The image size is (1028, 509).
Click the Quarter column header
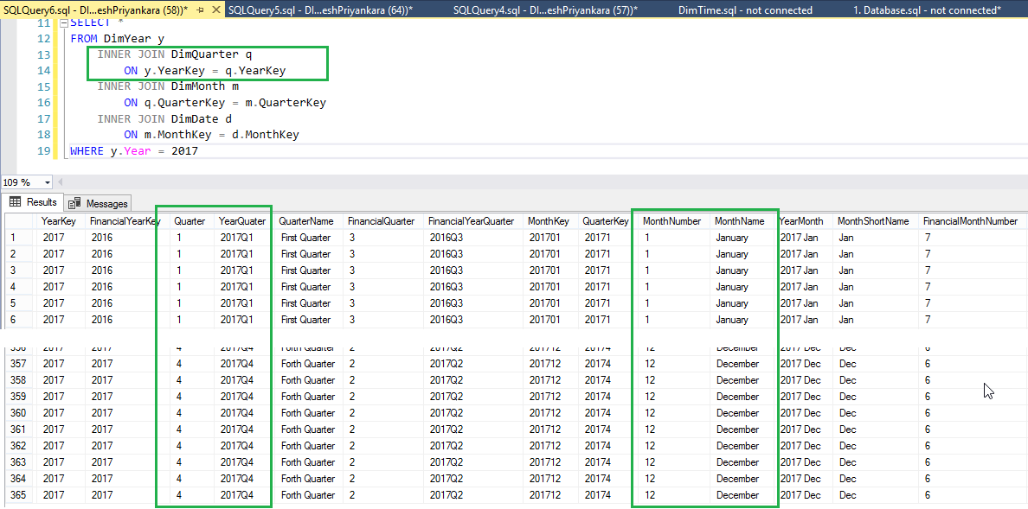click(188, 220)
